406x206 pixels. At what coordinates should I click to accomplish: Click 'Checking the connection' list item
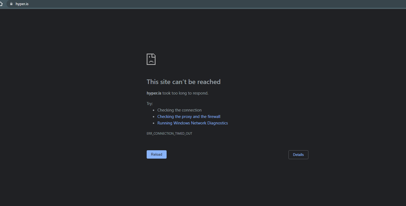(x=179, y=110)
